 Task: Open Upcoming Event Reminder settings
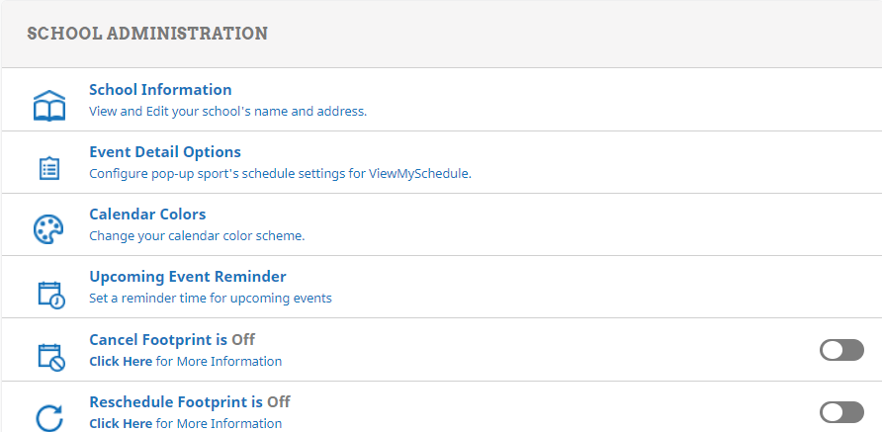pyautogui.click(x=188, y=277)
